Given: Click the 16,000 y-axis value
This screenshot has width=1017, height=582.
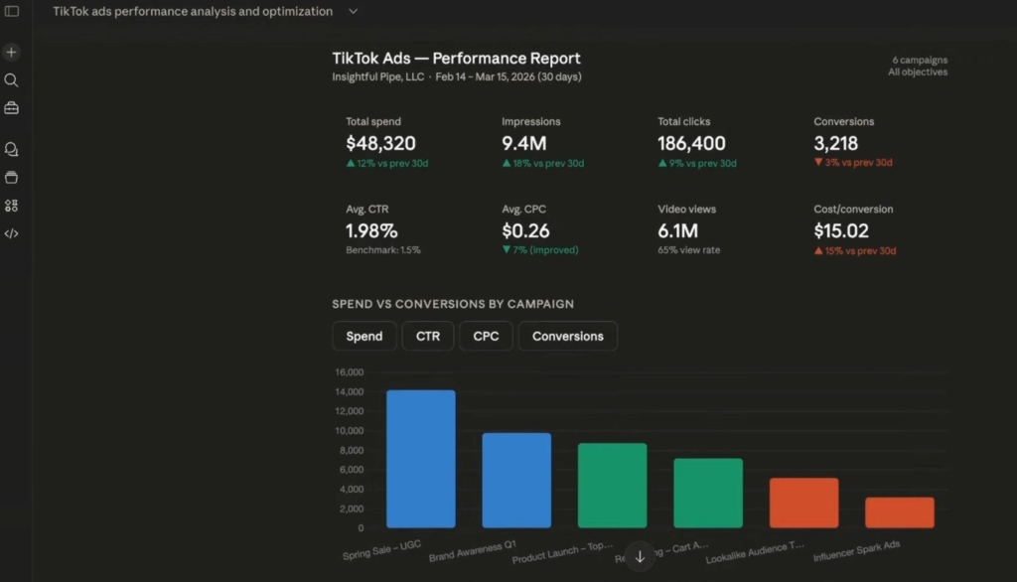Looking at the screenshot, I should (x=349, y=371).
